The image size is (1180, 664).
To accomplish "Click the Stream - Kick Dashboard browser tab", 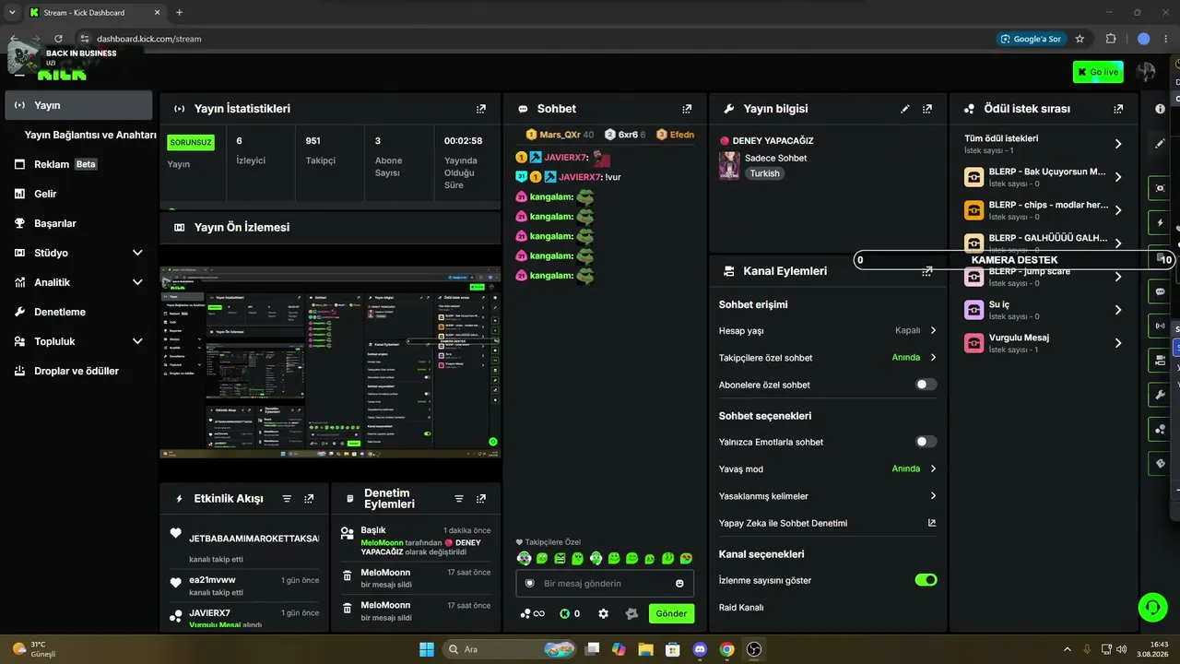I will [x=95, y=12].
